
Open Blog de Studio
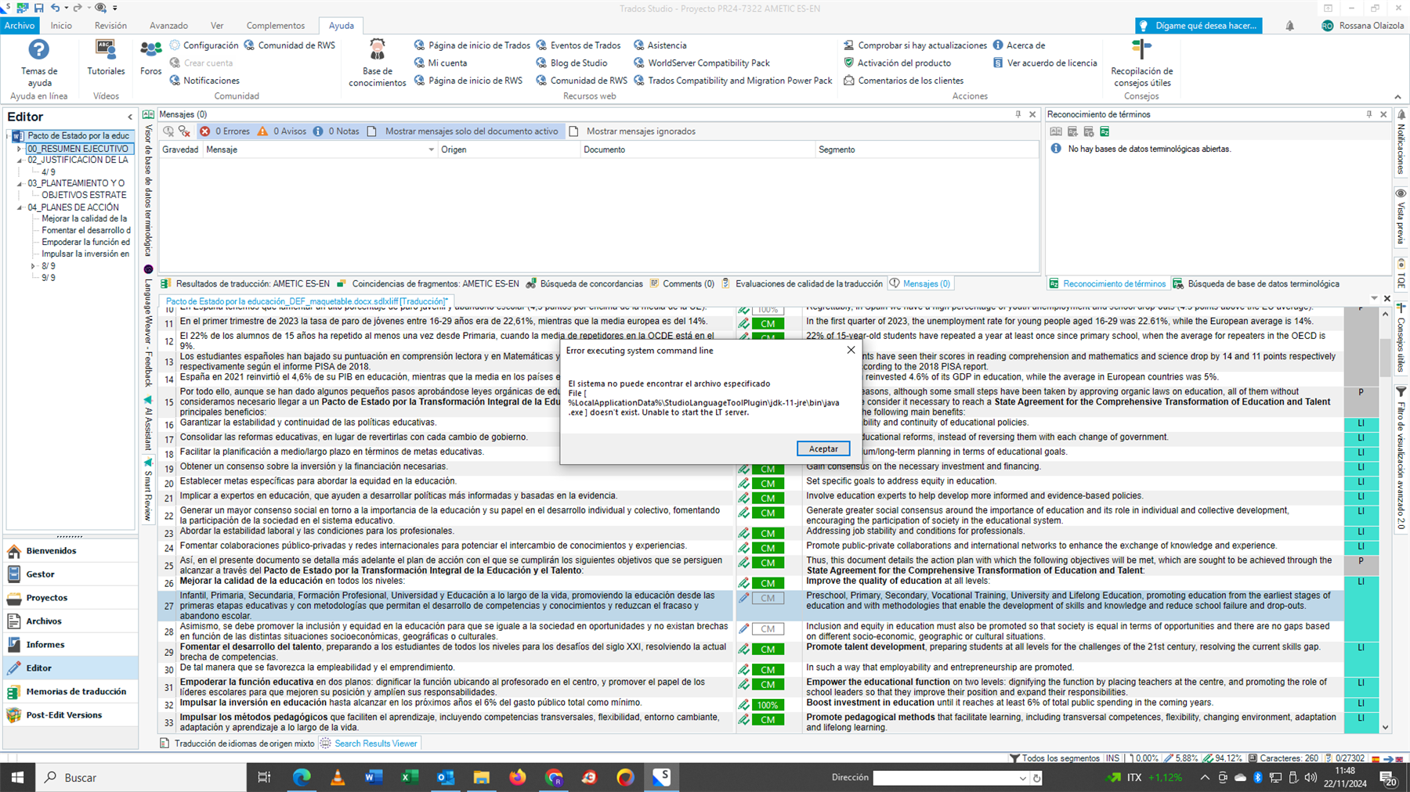click(572, 63)
